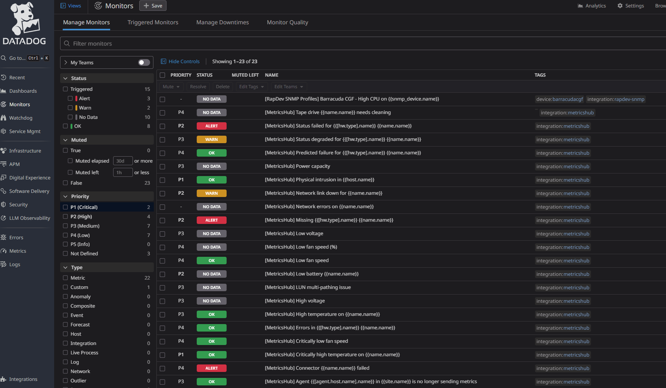Click the Monitors header icon
This screenshot has width=666, height=388.
pos(98,6)
